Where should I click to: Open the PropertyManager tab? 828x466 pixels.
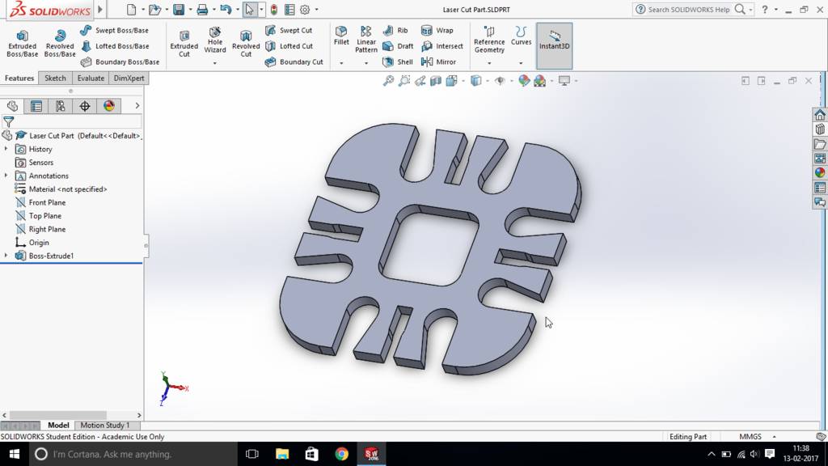tap(36, 106)
